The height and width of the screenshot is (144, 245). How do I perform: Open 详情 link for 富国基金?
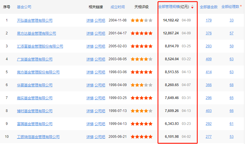click(x=90, y=124)
